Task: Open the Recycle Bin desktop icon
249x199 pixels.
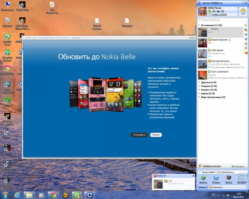Action: click(x=7, y=22)
